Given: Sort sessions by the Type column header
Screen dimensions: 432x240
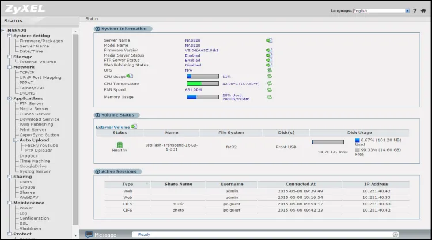Looking at the screenshot, I should pyautogui.click(x=127, y=184).
